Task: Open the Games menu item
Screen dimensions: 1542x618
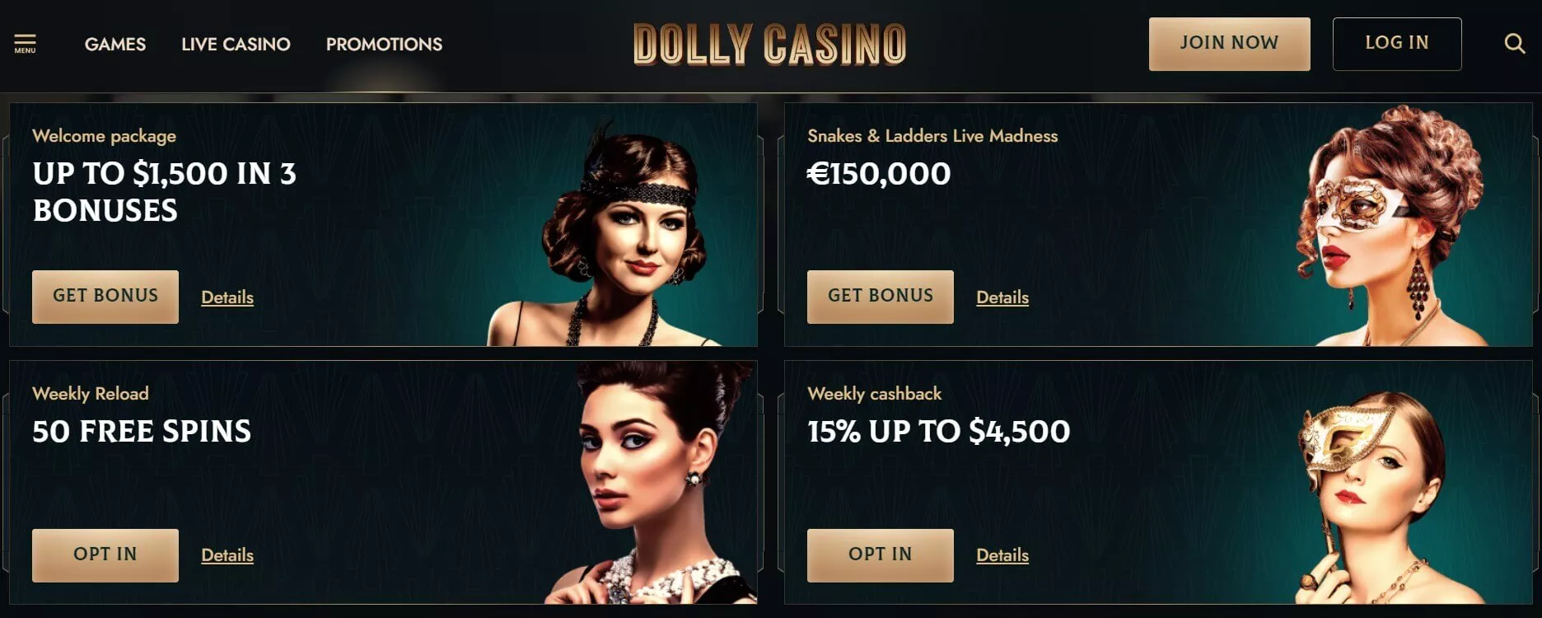Action: tap(115, 44)
